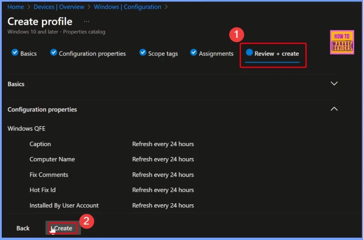Select the Fix Comments property row
This screenshot has width=363, height=240.
[x=112, y=175]
